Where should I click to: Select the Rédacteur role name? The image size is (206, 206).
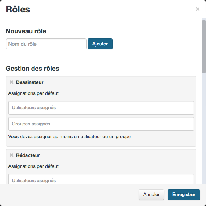click(x=28, y=155)
